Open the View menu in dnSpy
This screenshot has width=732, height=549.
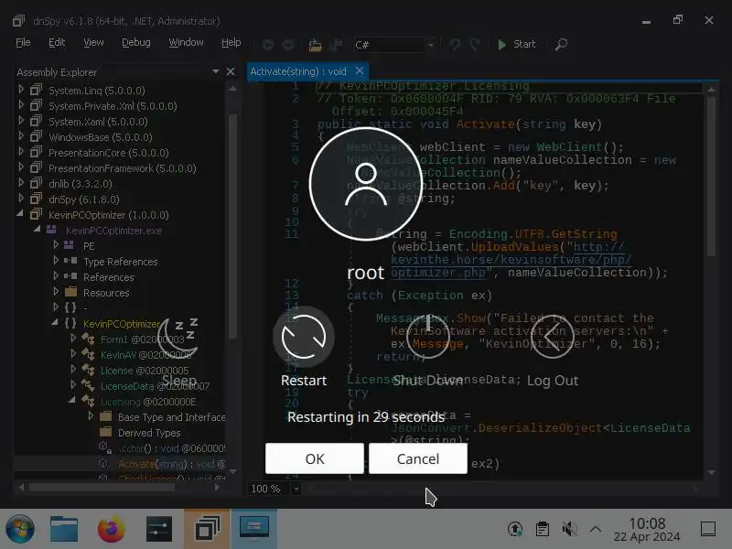click(93, 42)
